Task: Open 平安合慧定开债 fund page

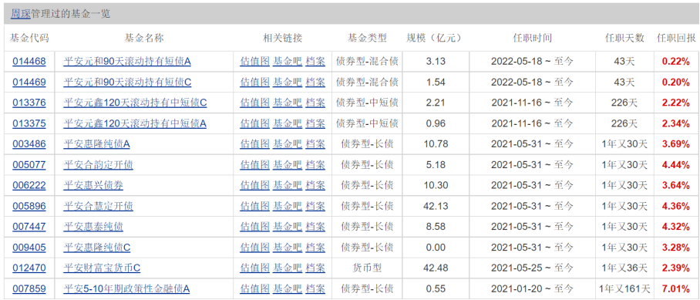Action: pyautogui.click(x=98, y=206)
